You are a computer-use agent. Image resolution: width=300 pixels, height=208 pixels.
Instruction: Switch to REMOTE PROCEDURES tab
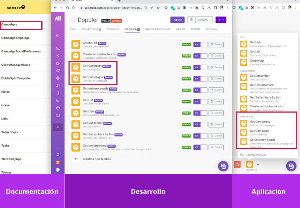pyautogui.click(x=157, y=29)
